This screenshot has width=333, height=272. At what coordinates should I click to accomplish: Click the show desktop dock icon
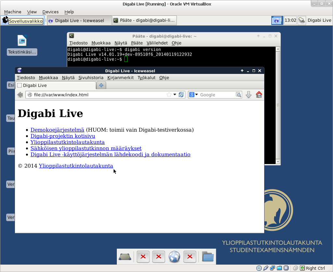pos(125,257)
